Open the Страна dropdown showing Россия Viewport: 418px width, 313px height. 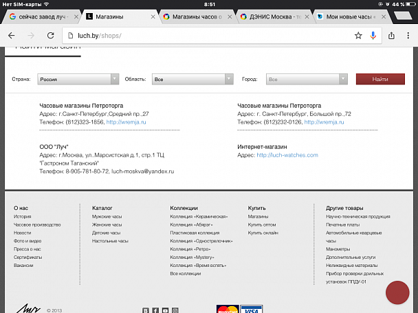click(78, 79)
